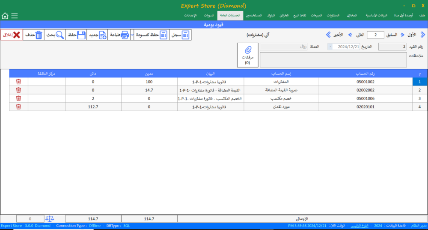Screen dimensions: 428x230
Task: Select the debit cell showing 14.7 in row 2
Action: [x=149, y=90]
